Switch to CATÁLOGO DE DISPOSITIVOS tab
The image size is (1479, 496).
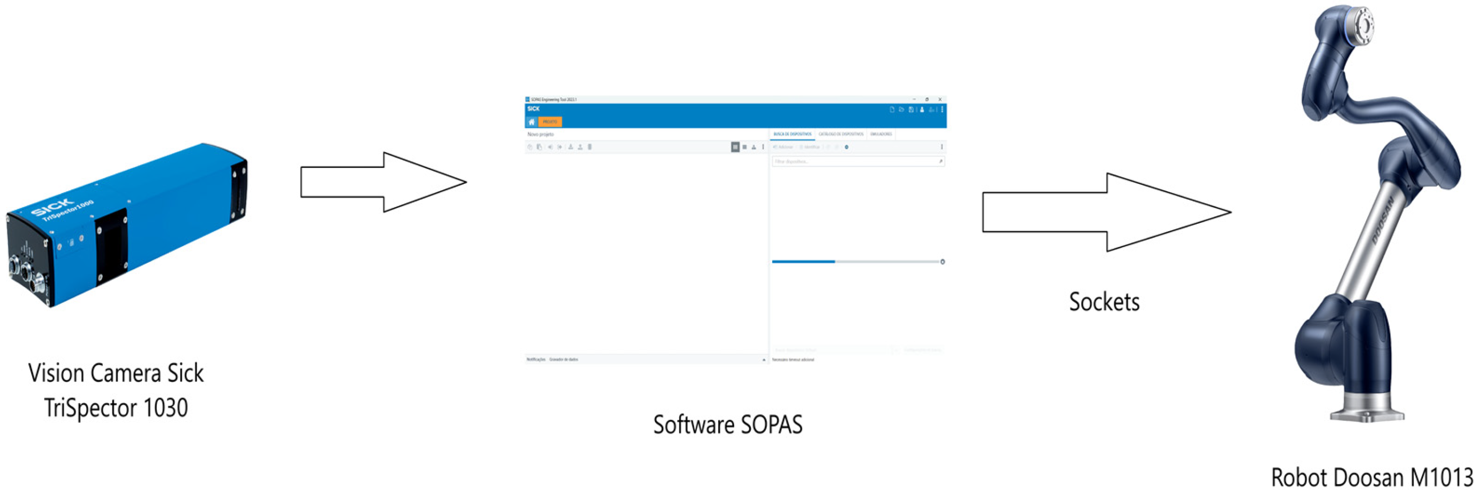(840, 134)
